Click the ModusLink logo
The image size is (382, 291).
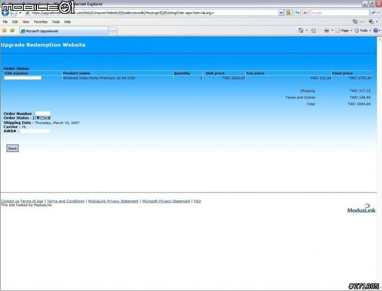click(x=361, y=209)
